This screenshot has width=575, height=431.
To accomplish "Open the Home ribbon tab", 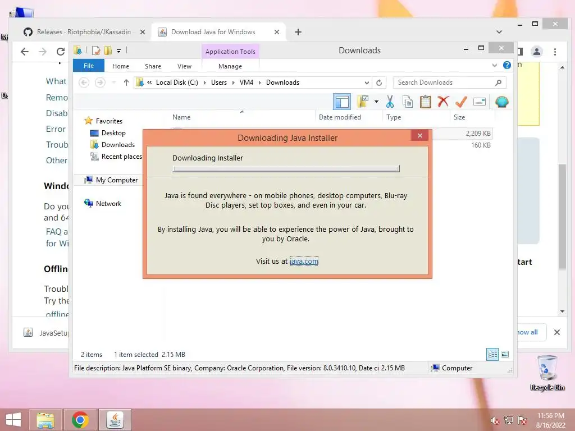I will (x=121, y=66).
